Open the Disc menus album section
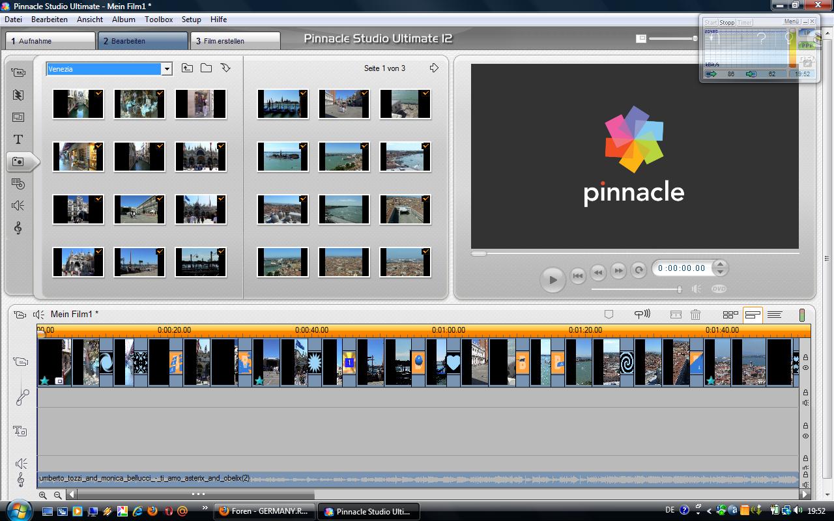 [x=18, y=184]
